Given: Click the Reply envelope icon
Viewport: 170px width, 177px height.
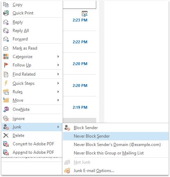Looking at the screenshot, I should (x=6, y=22).
